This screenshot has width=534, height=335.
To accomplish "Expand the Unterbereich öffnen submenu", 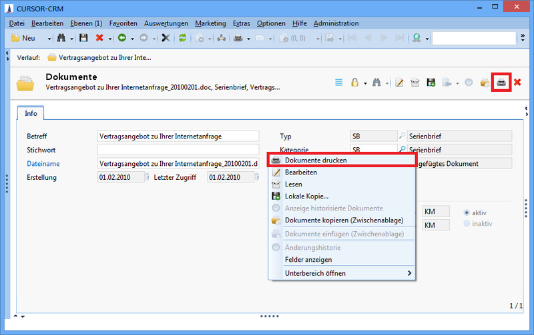I will (x=409, y=273).
